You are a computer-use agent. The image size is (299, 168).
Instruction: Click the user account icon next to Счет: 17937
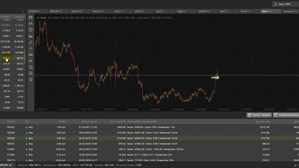click(275, 4)
